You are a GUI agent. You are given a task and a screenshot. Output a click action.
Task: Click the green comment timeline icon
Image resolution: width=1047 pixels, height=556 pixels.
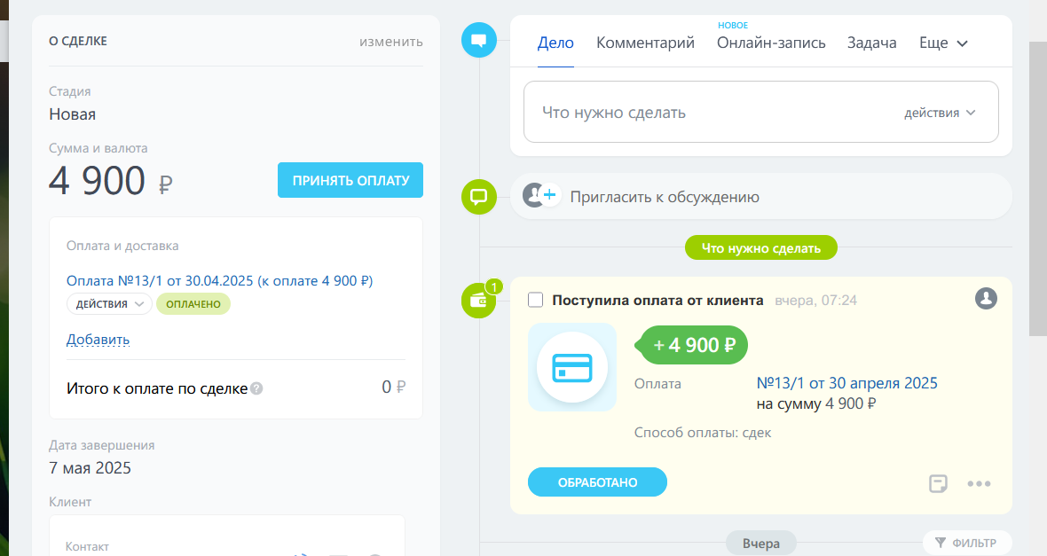tap(479, 197)
